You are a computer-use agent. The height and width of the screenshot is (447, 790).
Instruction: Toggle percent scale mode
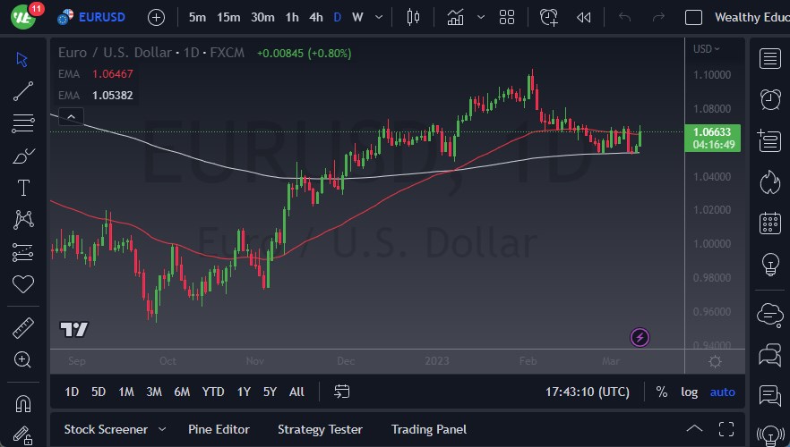pyautogui.click(x=661, y=392)
